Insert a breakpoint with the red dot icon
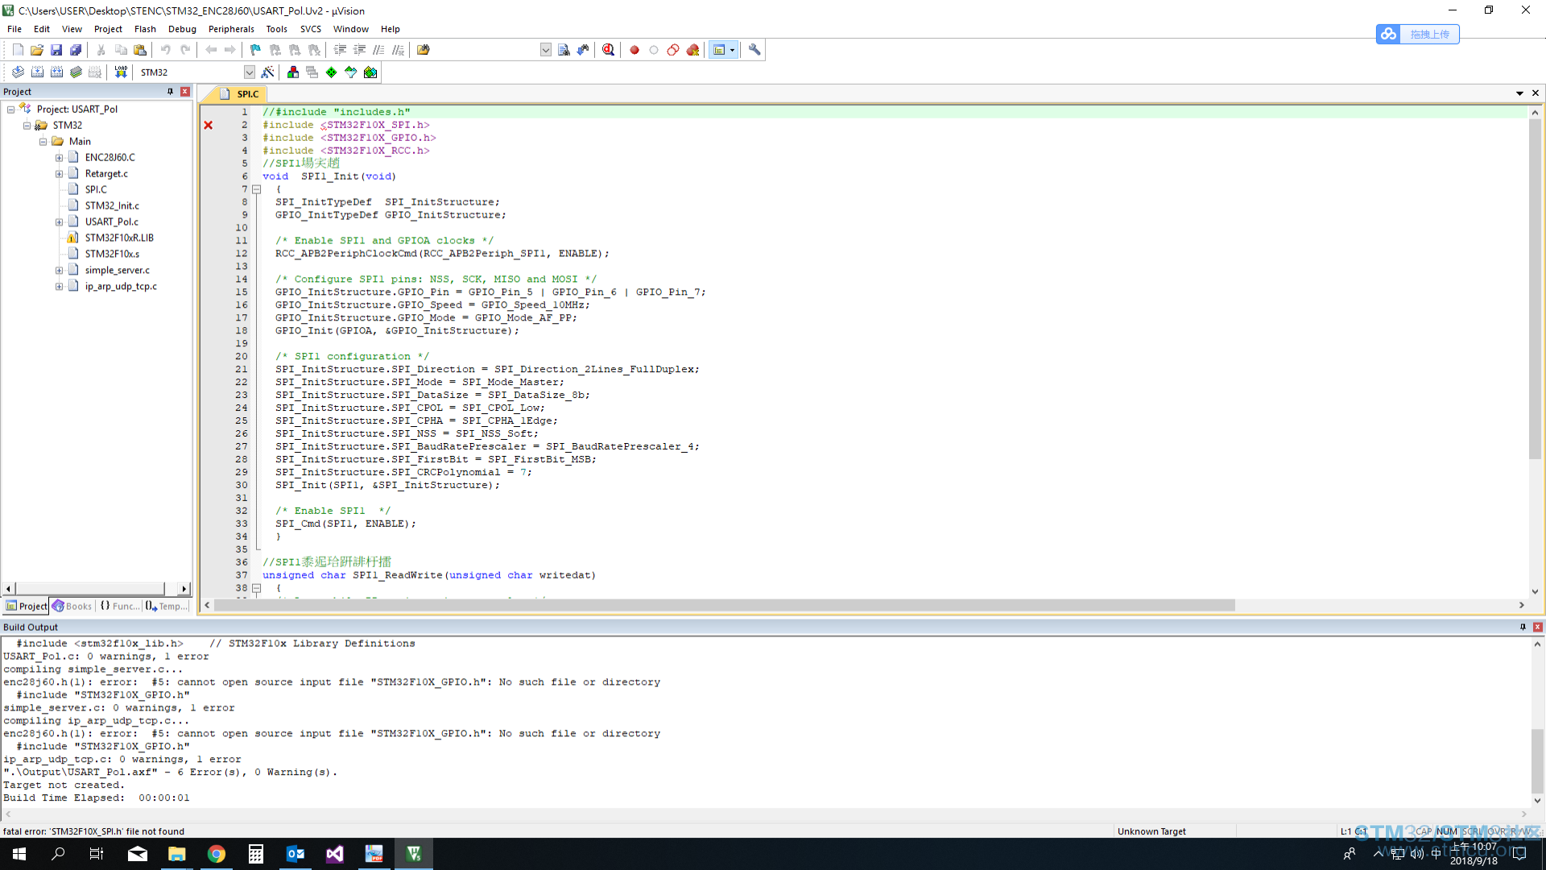This screenshot has height=870, width=1546. (635, 50)
